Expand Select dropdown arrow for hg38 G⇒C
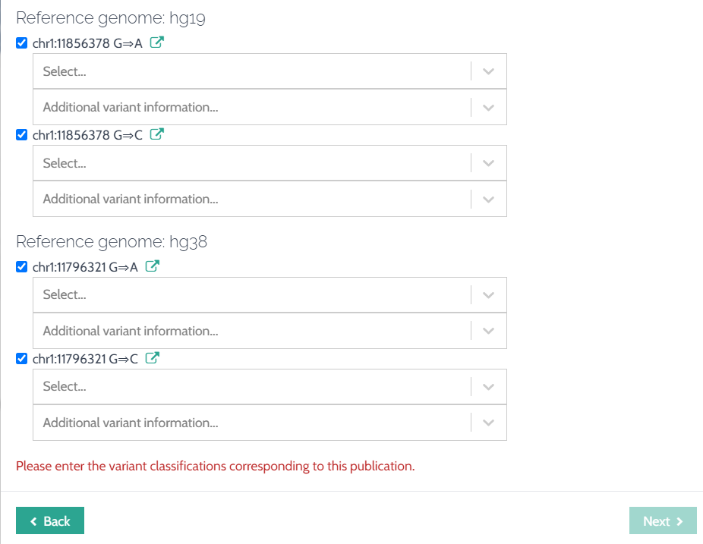Screen dimensions: 703x544 click(488, 387)
